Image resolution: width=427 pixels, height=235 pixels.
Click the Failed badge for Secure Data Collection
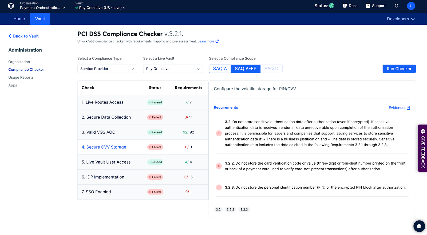[x=155, y=117]
